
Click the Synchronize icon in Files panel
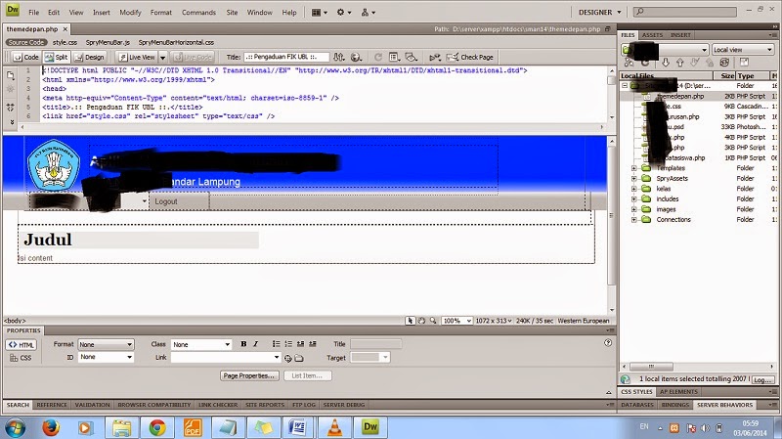pyautogui.click(x=724, y=63)
